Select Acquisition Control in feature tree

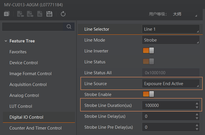coord(28,85)
